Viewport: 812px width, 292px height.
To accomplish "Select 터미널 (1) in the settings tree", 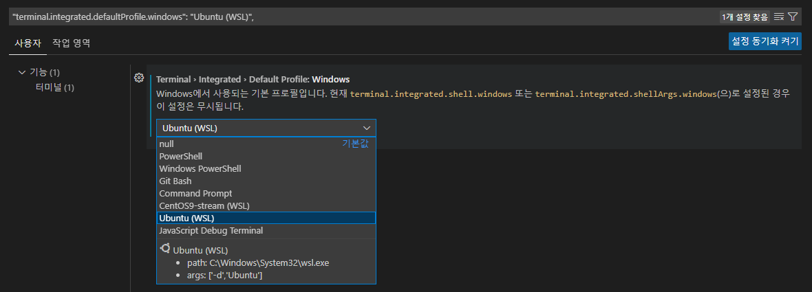I will (55, 87).
